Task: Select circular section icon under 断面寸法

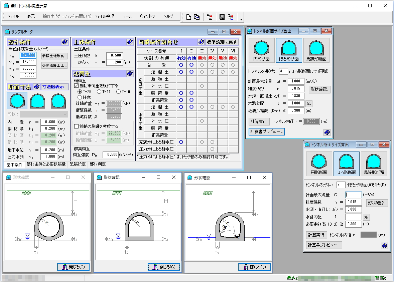Action: 17,101
